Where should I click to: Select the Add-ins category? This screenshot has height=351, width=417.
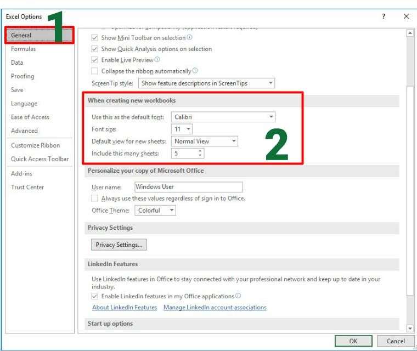tap(40, 173)
